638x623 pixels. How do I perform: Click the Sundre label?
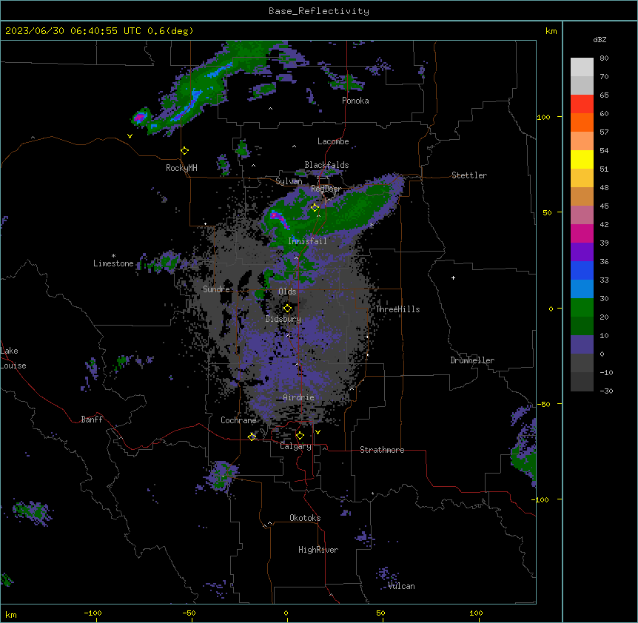(216, 289)
